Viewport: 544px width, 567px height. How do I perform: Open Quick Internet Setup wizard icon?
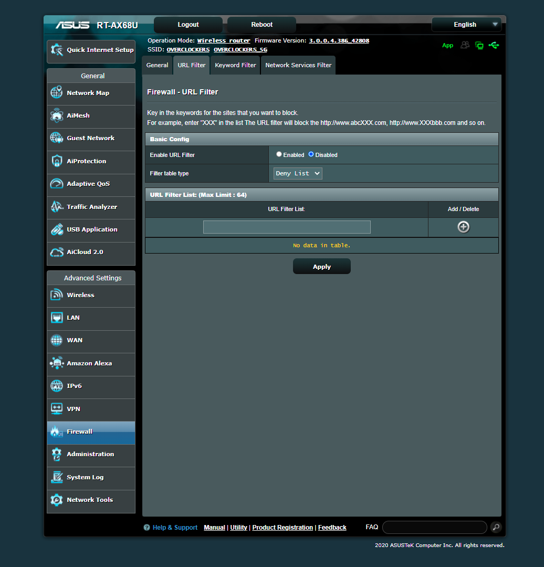pos(57,50)
